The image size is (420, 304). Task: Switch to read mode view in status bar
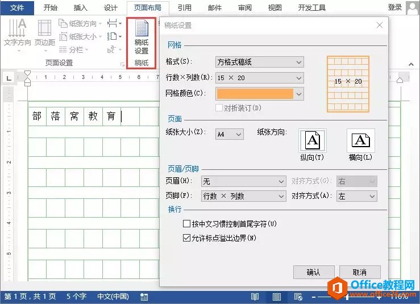click(x=255, y=297)
